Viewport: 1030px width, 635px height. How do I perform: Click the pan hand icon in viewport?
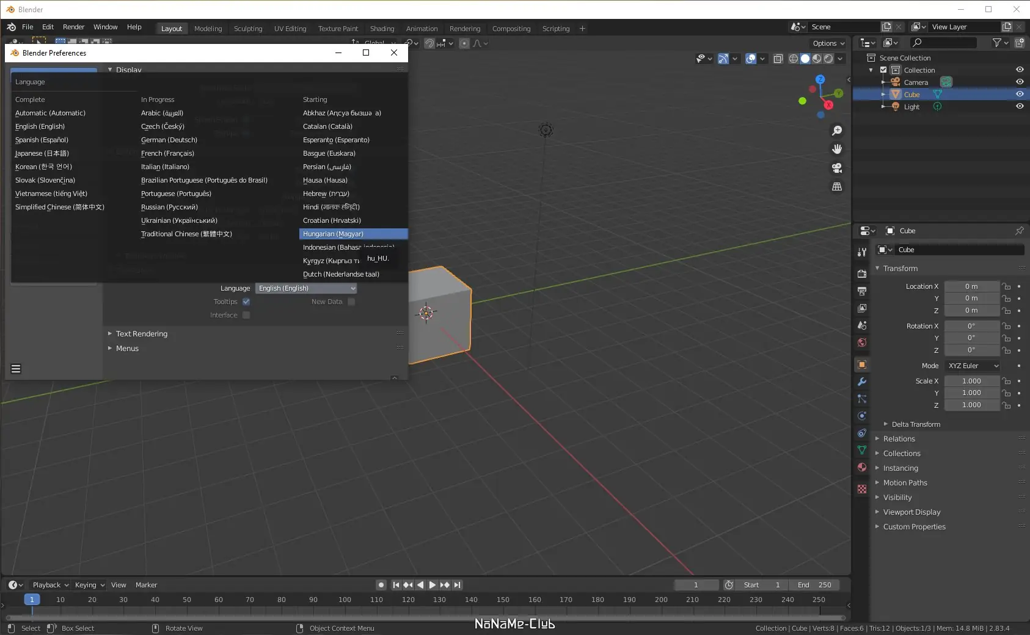coord(837,149)
